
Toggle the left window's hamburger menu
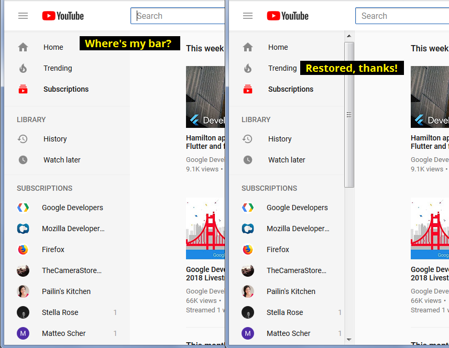click(23, 15)
